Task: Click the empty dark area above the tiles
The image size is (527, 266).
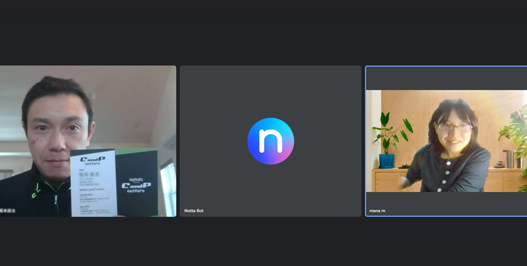Action: [x=263, y=35]
